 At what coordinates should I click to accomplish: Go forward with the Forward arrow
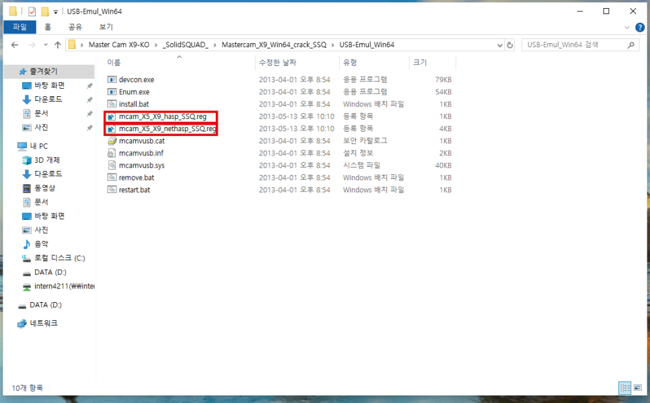(32, 45)
